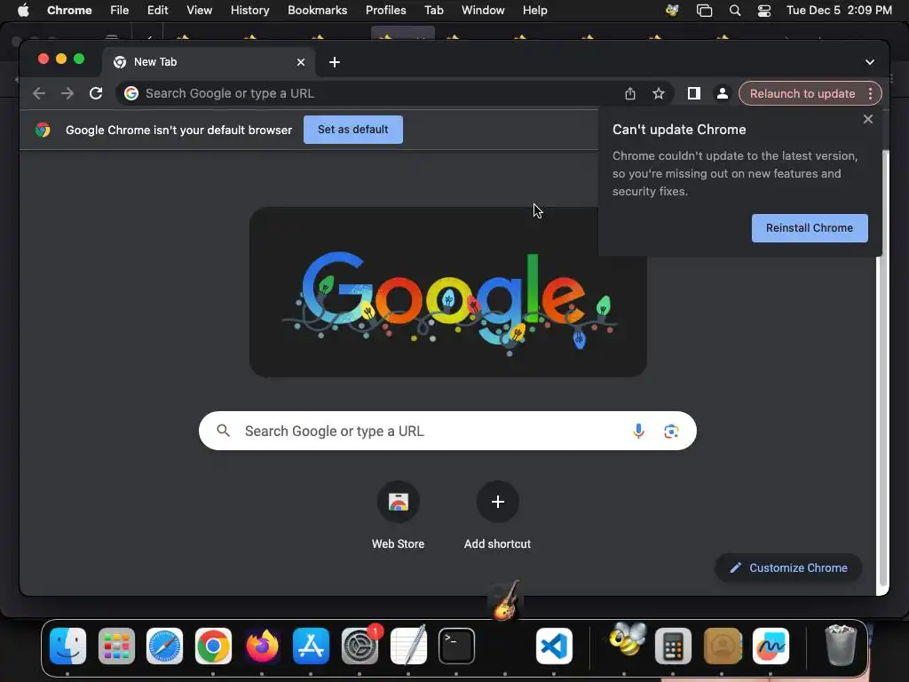Open the Tab menu
This screenshot has height=682, width=909.
433,10
